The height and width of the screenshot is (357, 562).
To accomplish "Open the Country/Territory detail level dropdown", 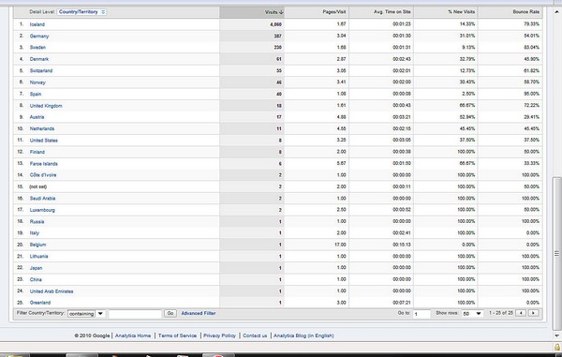I will (x=81, y=12).
